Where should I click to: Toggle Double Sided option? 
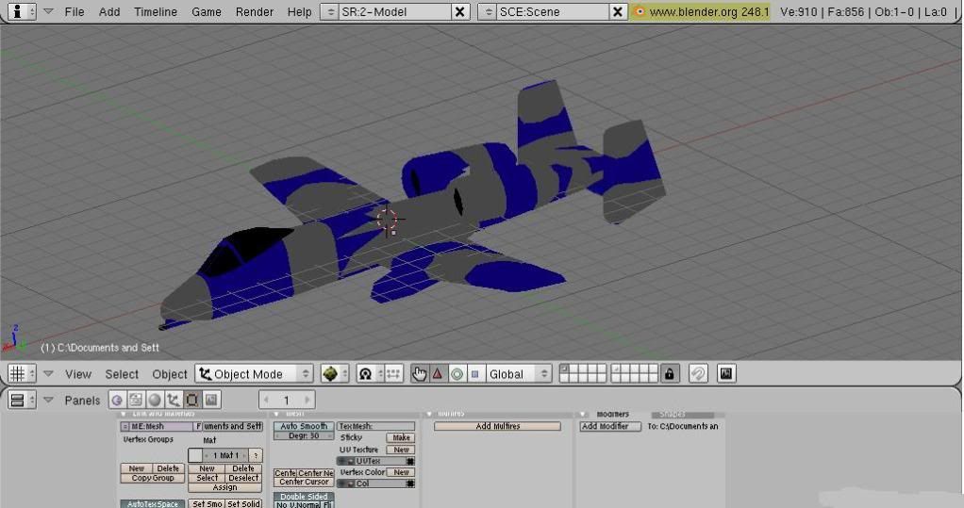coord(304,497)
